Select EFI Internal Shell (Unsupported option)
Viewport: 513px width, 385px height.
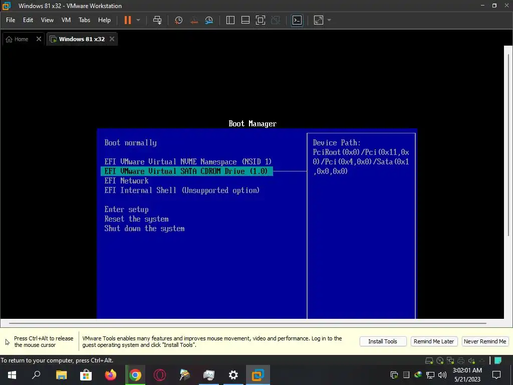pos(182,190)
